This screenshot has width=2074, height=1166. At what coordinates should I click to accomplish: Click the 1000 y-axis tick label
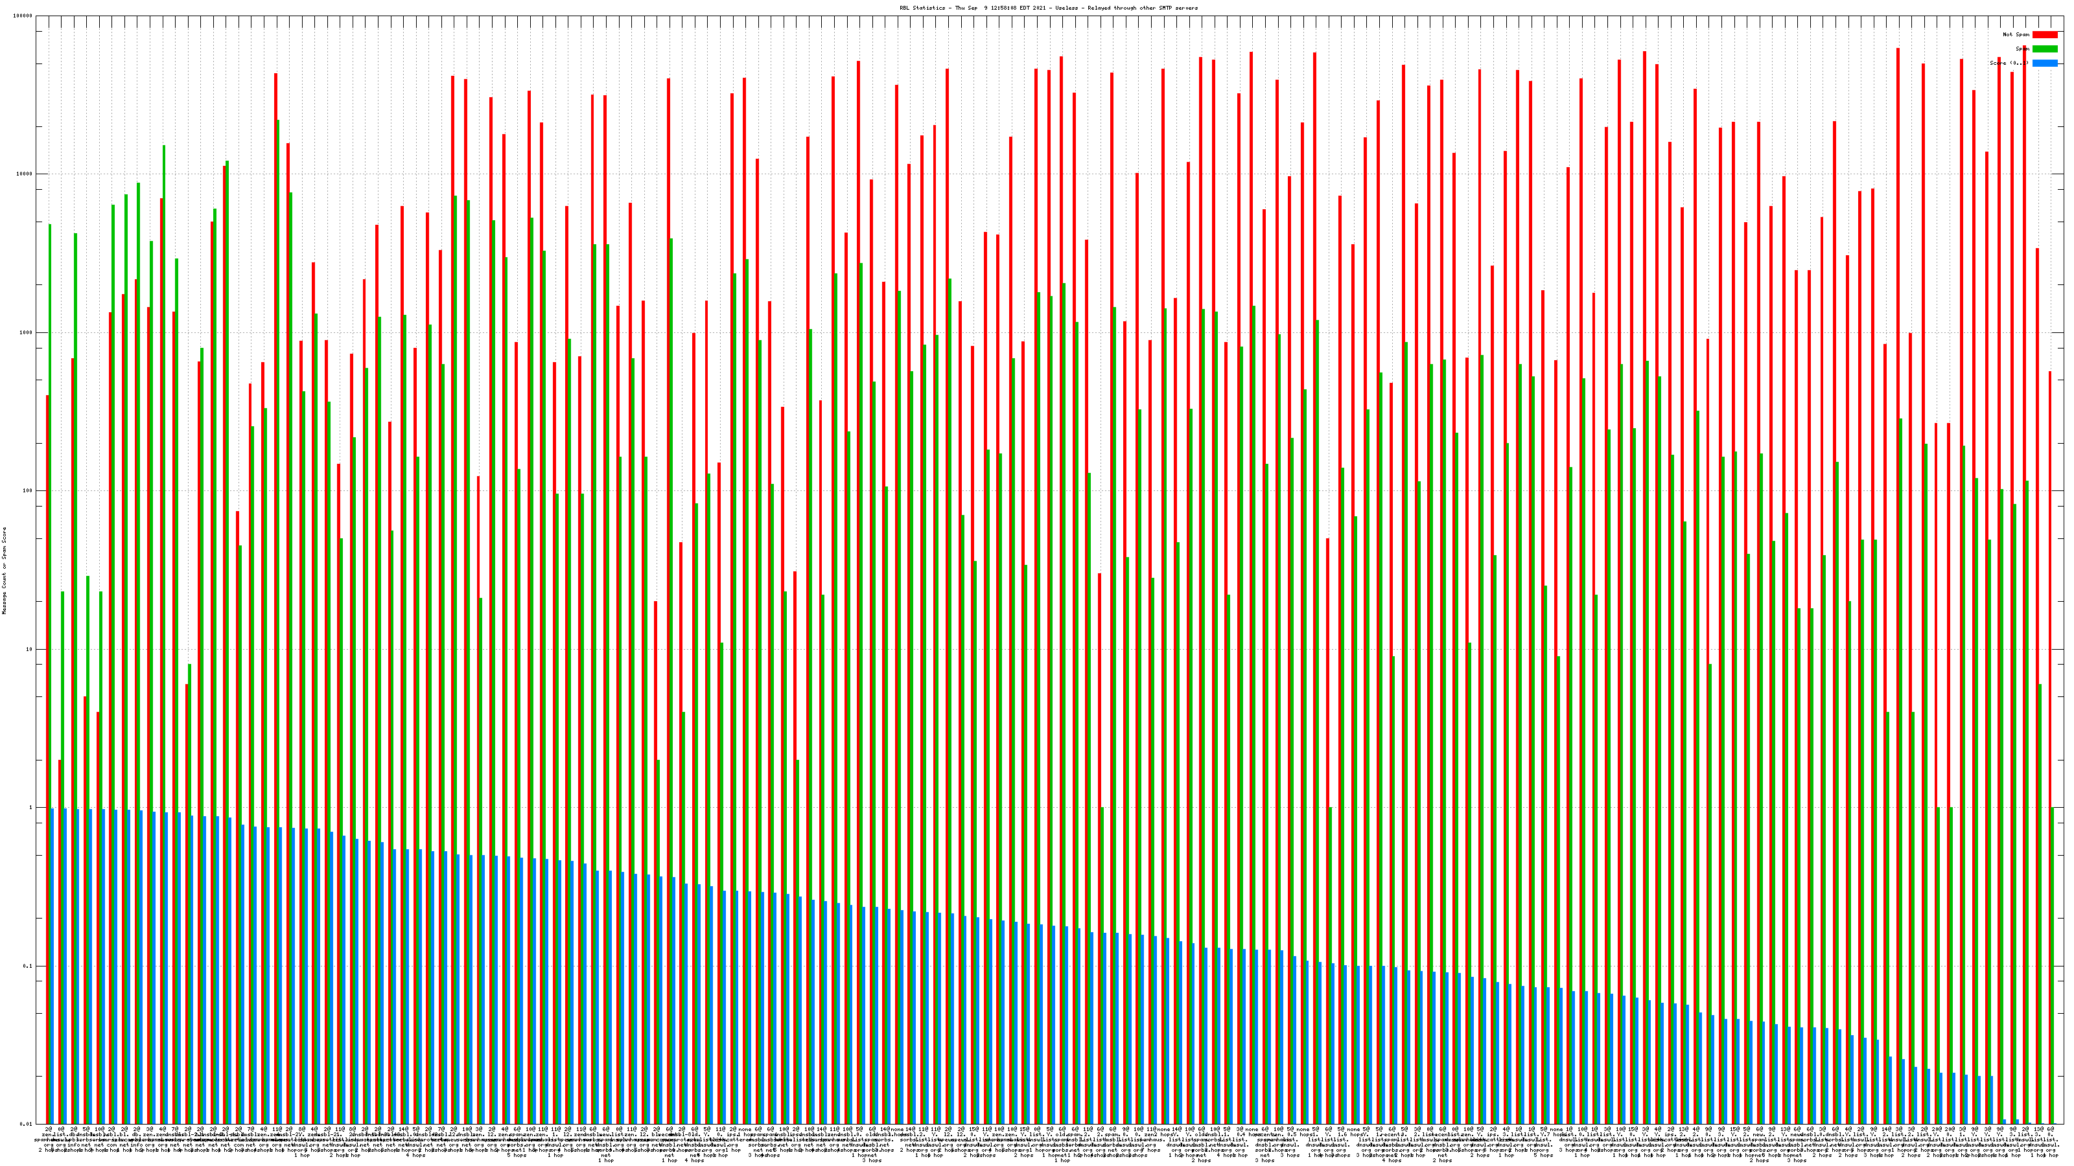click(27, 333)
